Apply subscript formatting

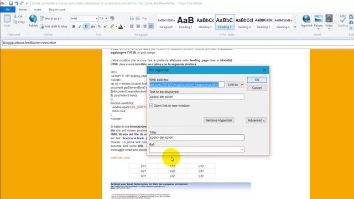click(x=99, y=27)
